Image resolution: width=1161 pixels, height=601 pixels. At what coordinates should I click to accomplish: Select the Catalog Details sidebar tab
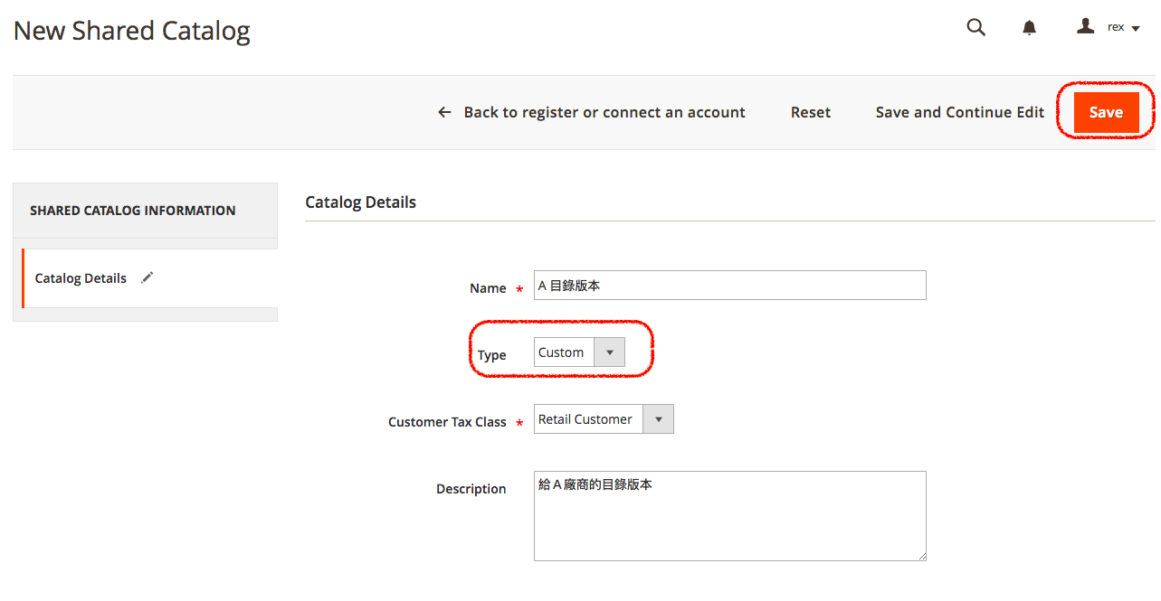click(81, 278)
